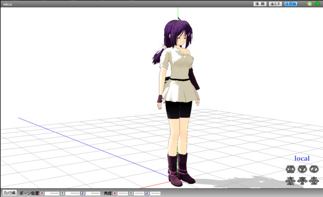Click the X-axis rotate icon
The width and height of the screenshot is (323, 197).
(291, 169)
